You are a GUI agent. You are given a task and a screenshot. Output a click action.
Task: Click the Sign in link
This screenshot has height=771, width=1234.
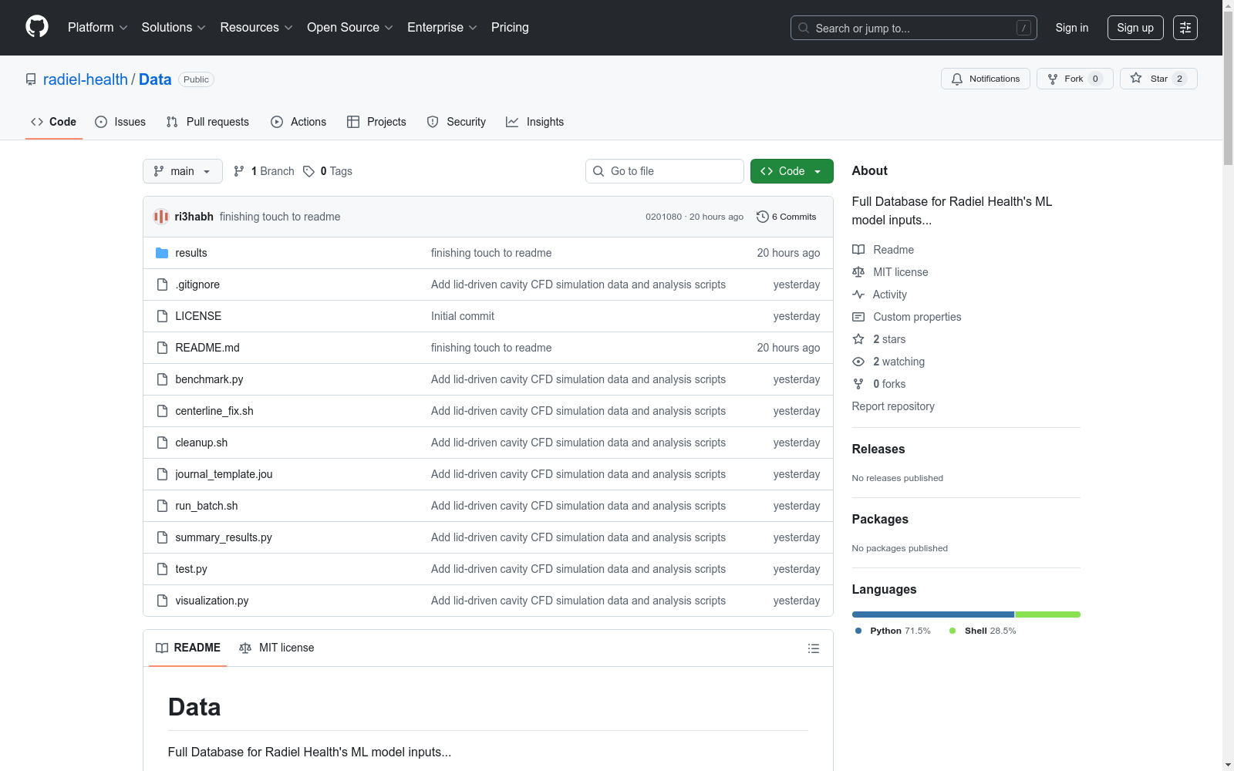(x=1072, y=28)
